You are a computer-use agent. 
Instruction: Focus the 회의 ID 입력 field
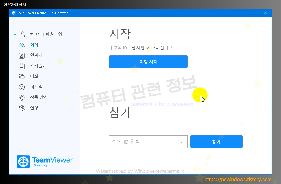(x=148, y=142)
